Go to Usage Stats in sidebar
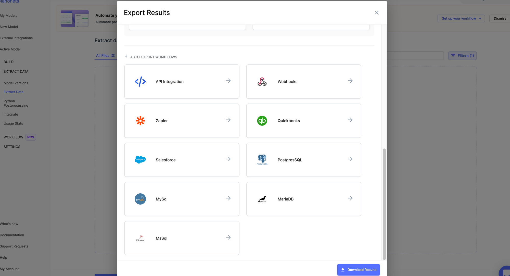510x276 pixels. pos(13,123)
